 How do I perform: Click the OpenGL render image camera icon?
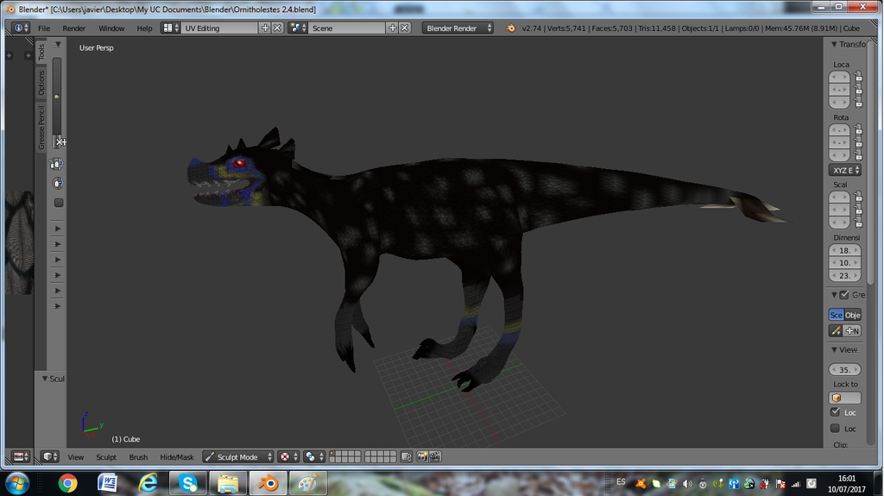[x=422, y=457]
